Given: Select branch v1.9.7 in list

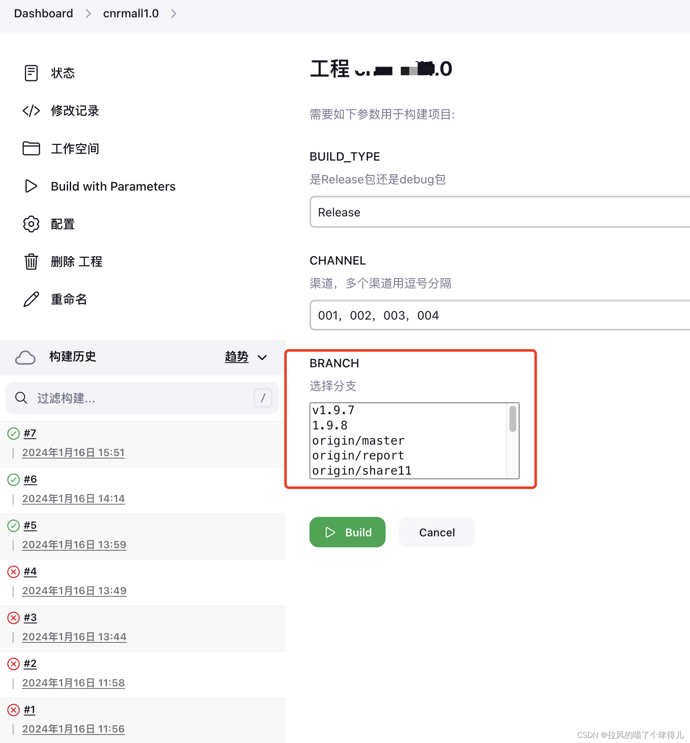Looking at the screenshot, I should 408,410.
